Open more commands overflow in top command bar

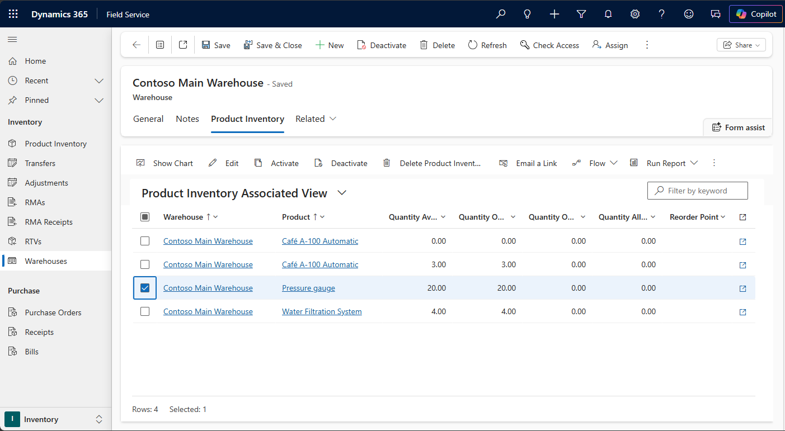647,45
